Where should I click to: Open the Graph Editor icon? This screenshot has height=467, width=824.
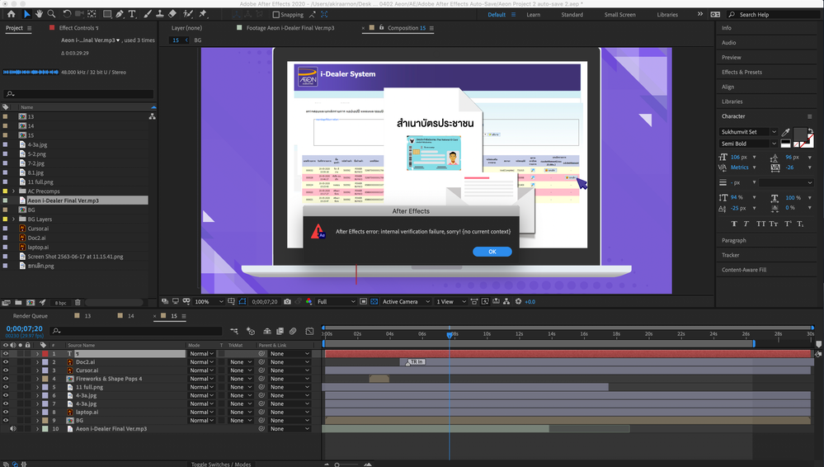coord(309,331)
